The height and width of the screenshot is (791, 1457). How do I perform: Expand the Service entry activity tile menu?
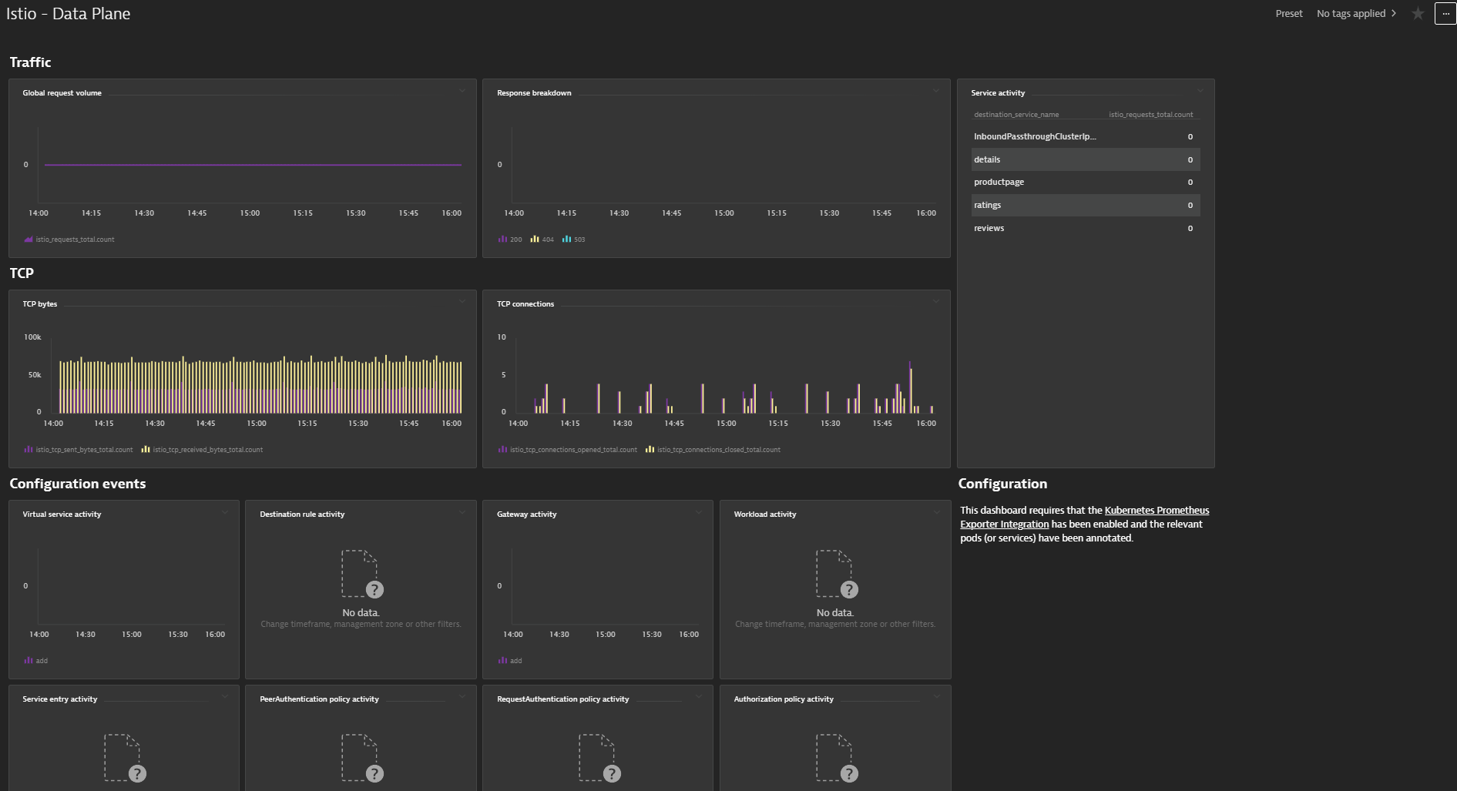click(225, 696)
